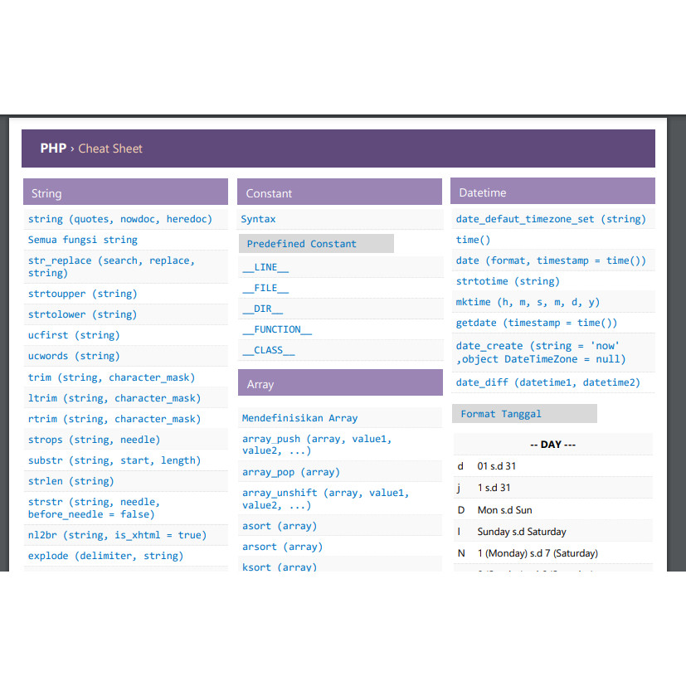Select the asort (array) entry
686x686 pixels.
coord(273,525)
